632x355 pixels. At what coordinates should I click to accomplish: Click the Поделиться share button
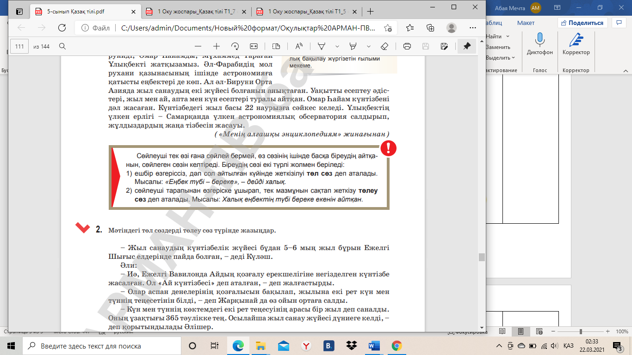[582, 23]
